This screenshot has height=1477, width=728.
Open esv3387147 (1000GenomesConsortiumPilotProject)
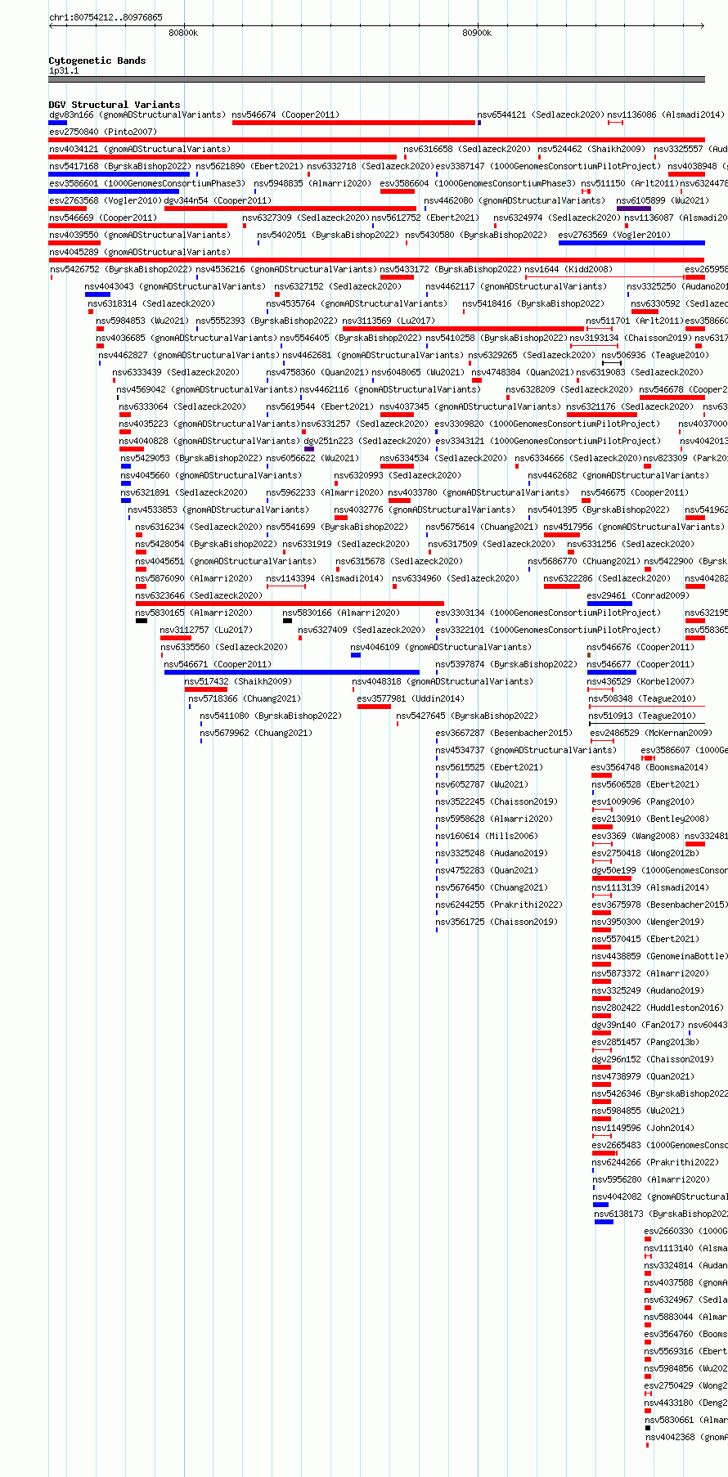tap(548, 167)
